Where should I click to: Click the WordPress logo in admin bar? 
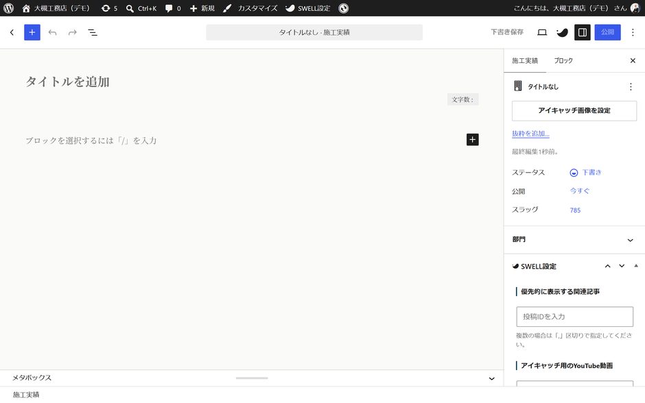9,8
